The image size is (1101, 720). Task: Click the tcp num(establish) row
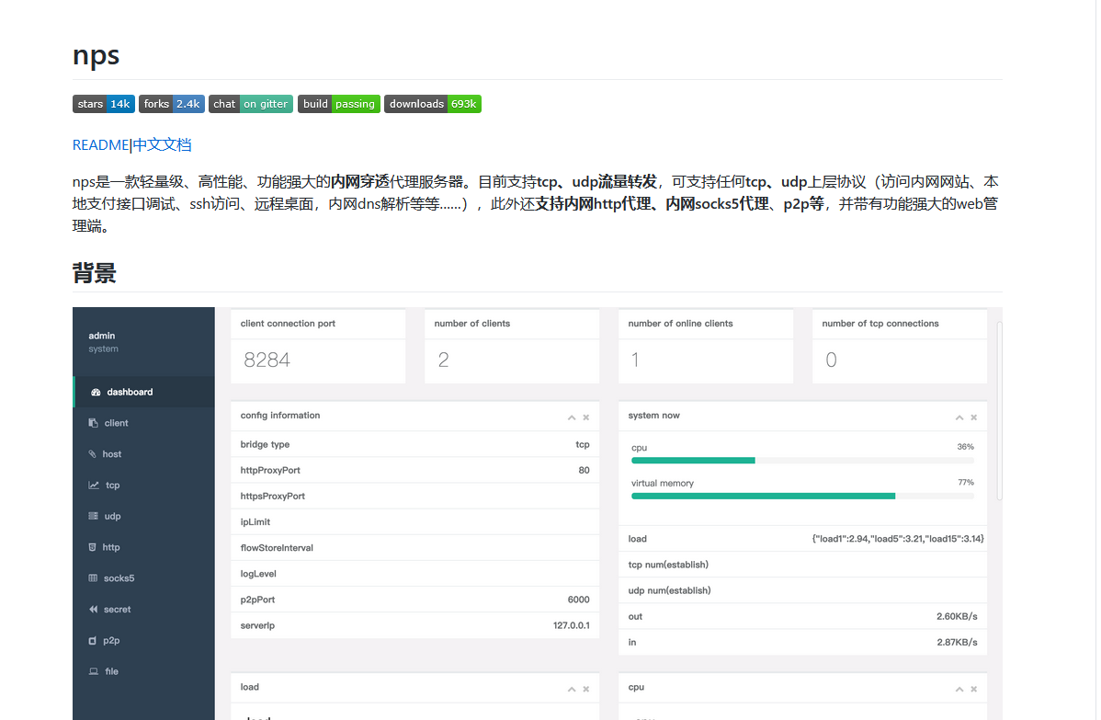tap(802, 565)
